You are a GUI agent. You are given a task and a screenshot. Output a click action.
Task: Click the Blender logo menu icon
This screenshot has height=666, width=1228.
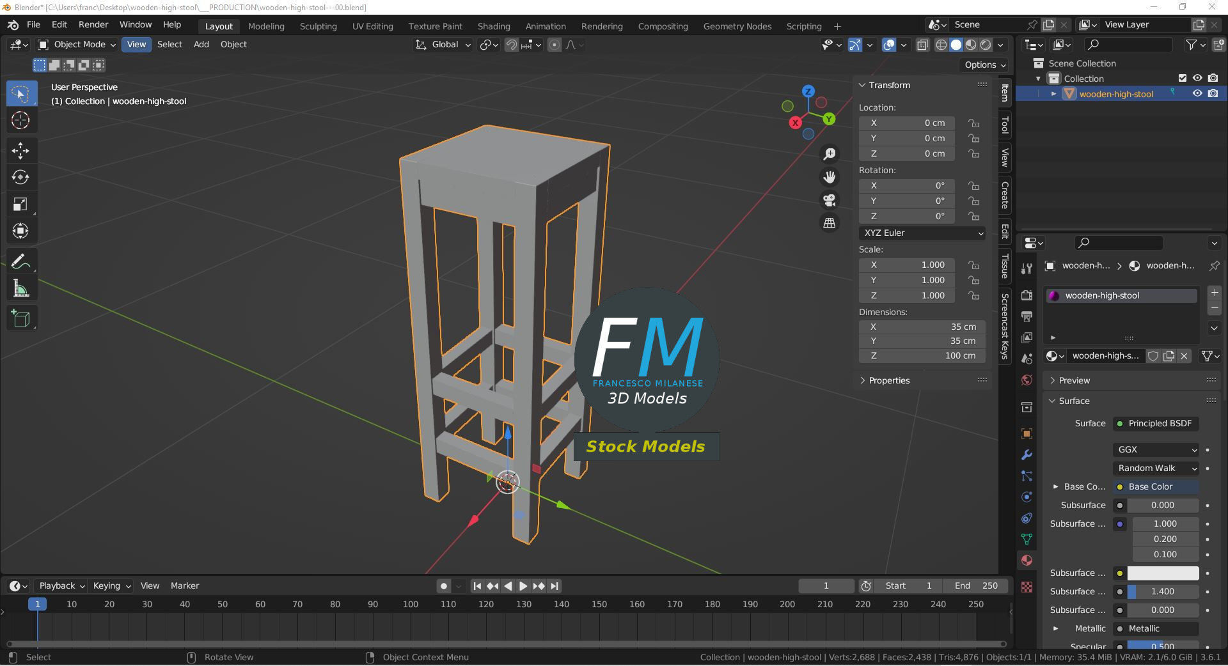pos(13,24)
